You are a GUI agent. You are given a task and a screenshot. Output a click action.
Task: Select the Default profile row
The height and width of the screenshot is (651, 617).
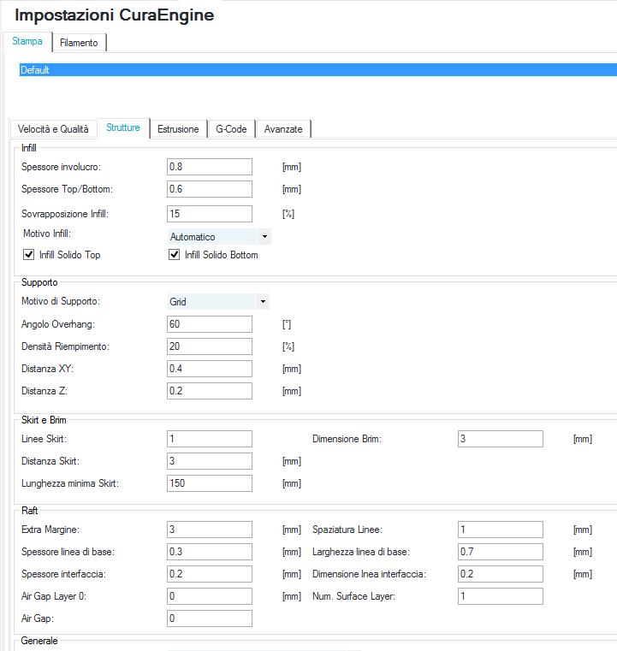point(317,70)
